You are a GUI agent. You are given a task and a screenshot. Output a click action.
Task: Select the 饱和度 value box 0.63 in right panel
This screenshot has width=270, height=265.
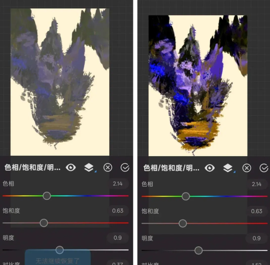click(x=257, y=211)
